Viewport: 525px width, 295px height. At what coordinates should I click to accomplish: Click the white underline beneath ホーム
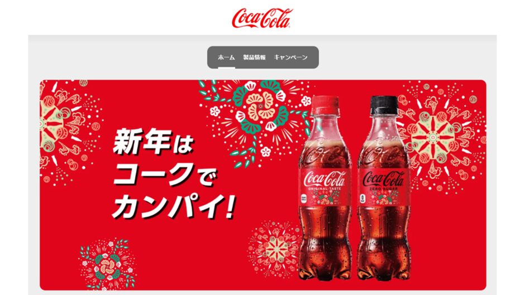coord(226,68)
